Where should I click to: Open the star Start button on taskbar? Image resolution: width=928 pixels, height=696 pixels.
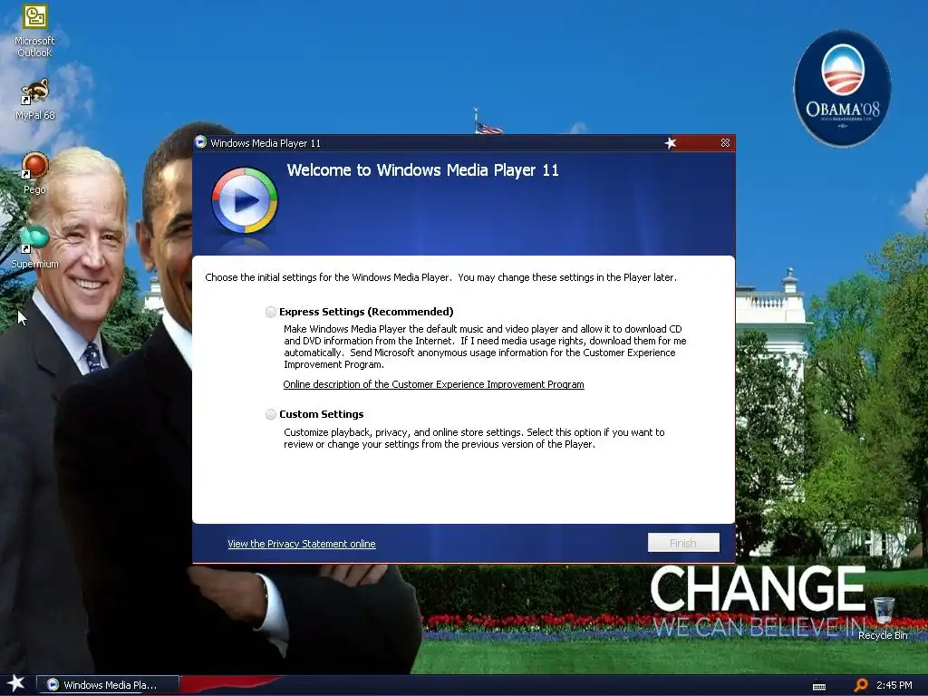(x=16, y=684)
